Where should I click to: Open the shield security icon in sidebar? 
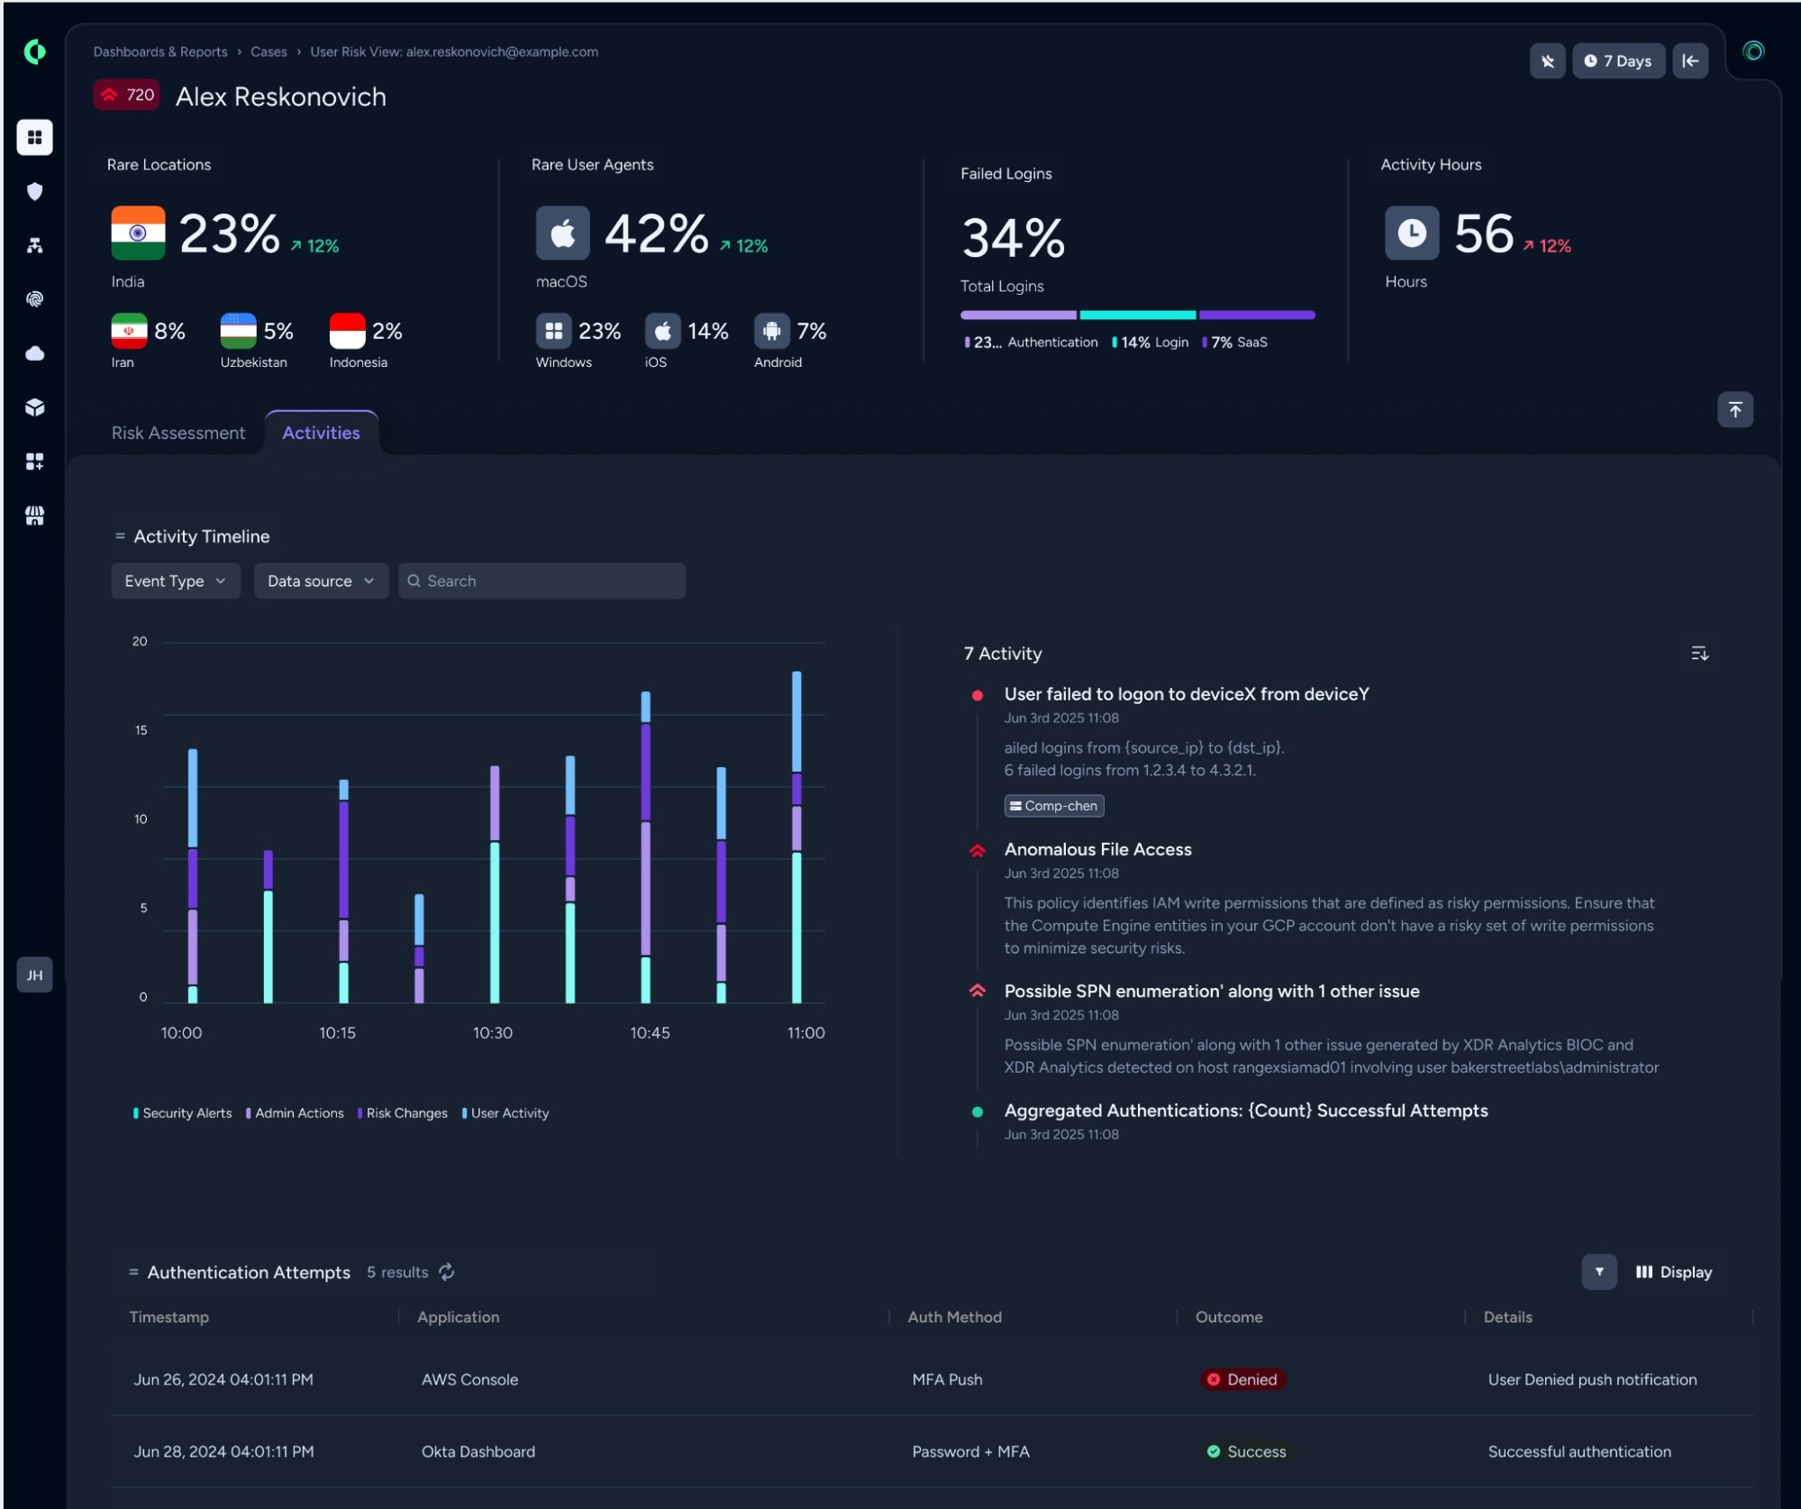pyautogui.click(x=34, y=191)
